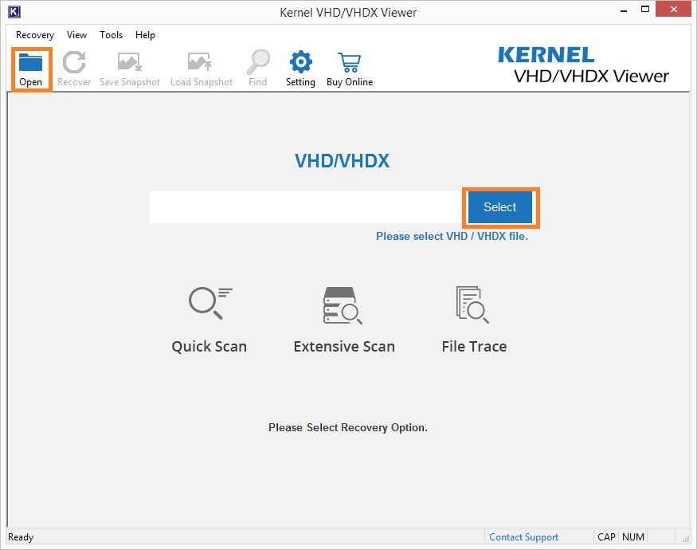Click the Find magnifier icon

[x=258, y=62]
